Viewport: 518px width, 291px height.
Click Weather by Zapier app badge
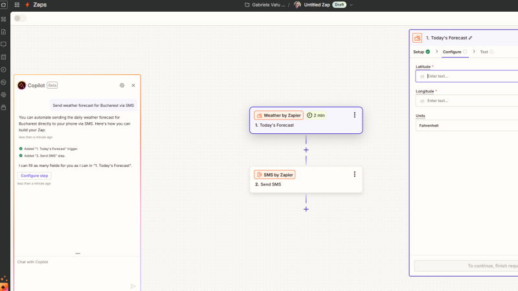(278, 116)
